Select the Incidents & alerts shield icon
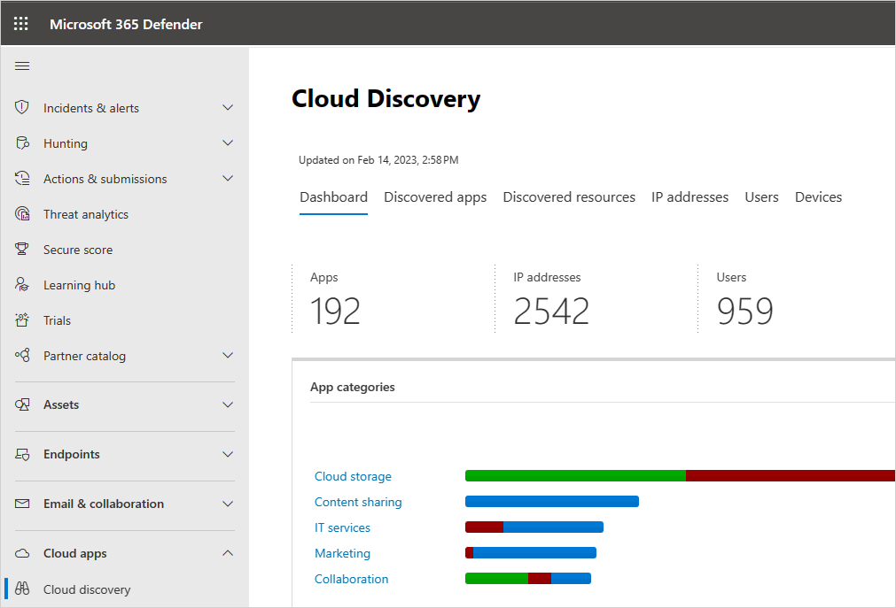 tap(21, 107)
